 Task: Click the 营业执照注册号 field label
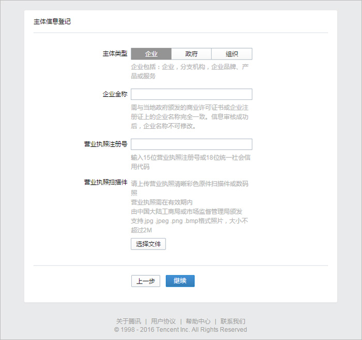click(x=106, y=144)
